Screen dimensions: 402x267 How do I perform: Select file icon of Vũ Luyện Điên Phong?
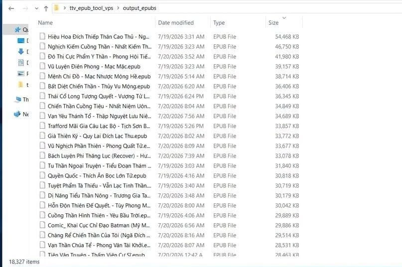click(x=42, y=66)
